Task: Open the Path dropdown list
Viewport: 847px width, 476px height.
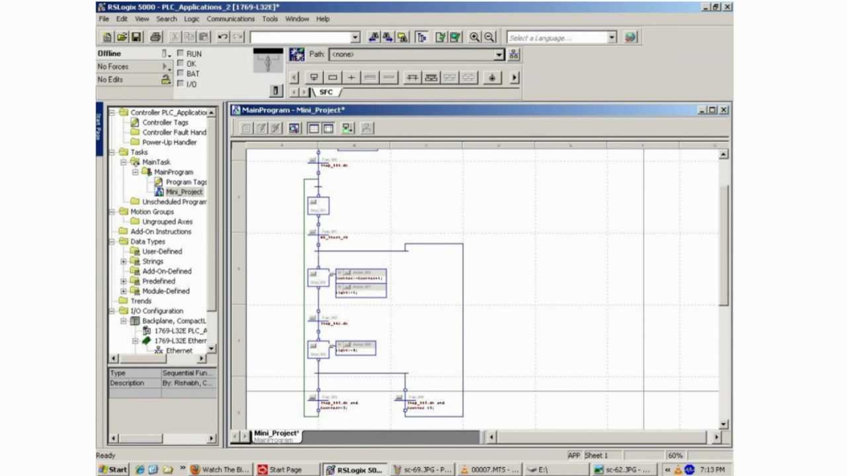Action: (x=499, y=54)
